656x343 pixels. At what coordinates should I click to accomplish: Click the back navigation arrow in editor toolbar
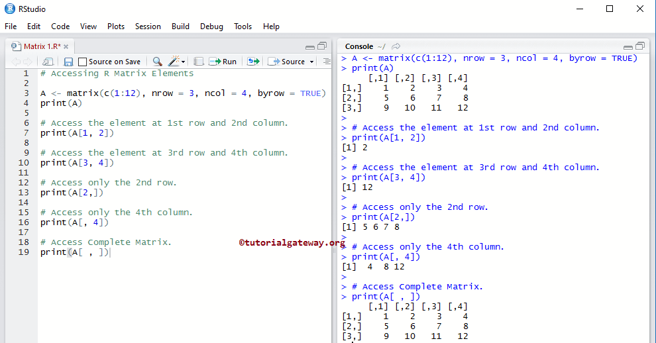(16, 62)
